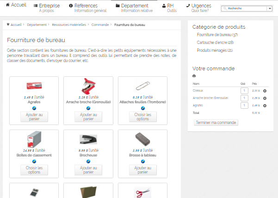Click the Ciseaux name in the order
The width and height of the screenshot is (278, 198).
[x=198, y=90]
